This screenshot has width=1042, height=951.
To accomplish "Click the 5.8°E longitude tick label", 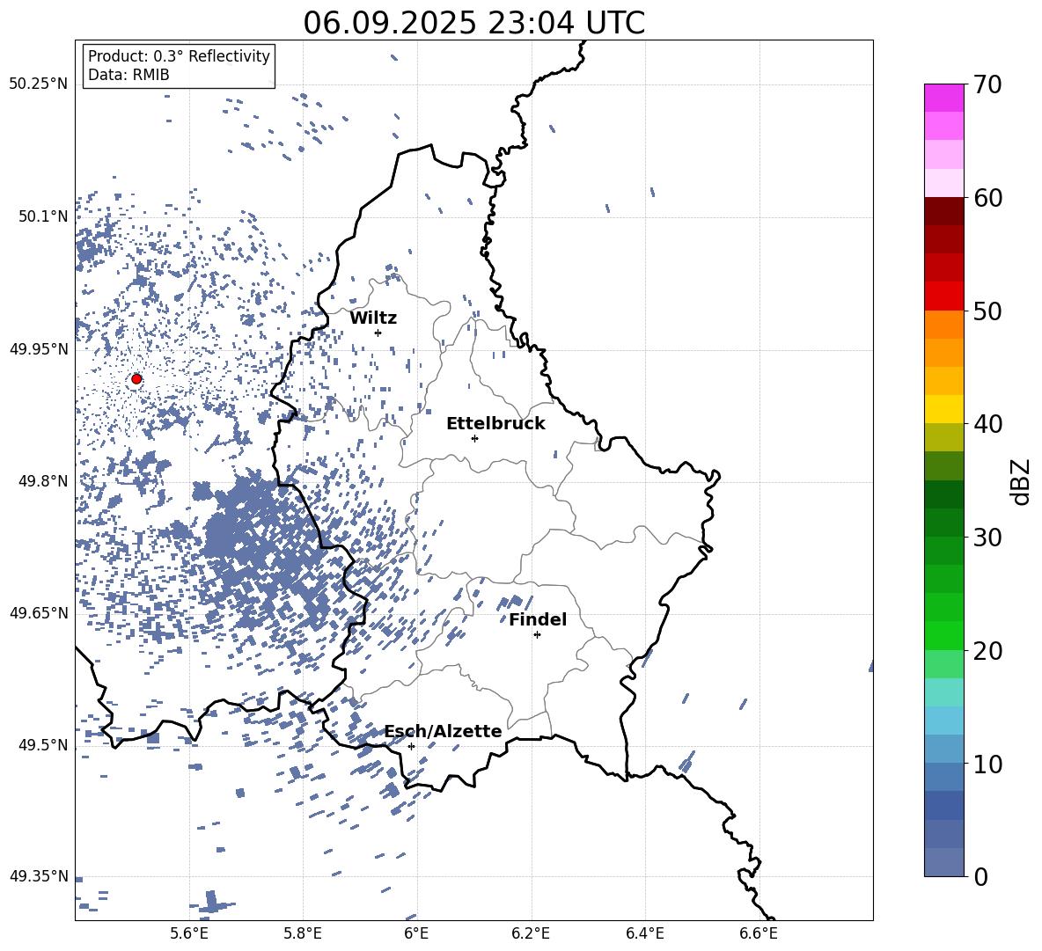I will 303,933.
